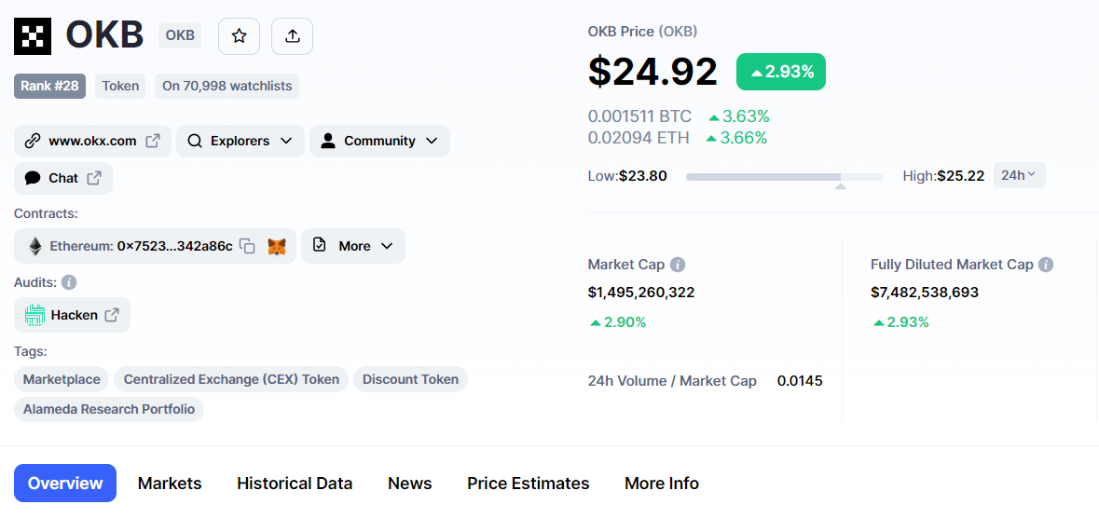Click the 24h Volume / Market Cap value 0.0145
This screenshot has width=1099, height=518.
[x=800, y=381]
